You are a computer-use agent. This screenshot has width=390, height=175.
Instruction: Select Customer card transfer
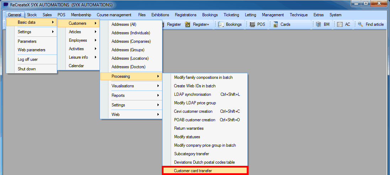(x=205, y=171)
